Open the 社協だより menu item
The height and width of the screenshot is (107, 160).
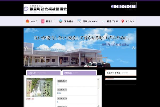110,21
